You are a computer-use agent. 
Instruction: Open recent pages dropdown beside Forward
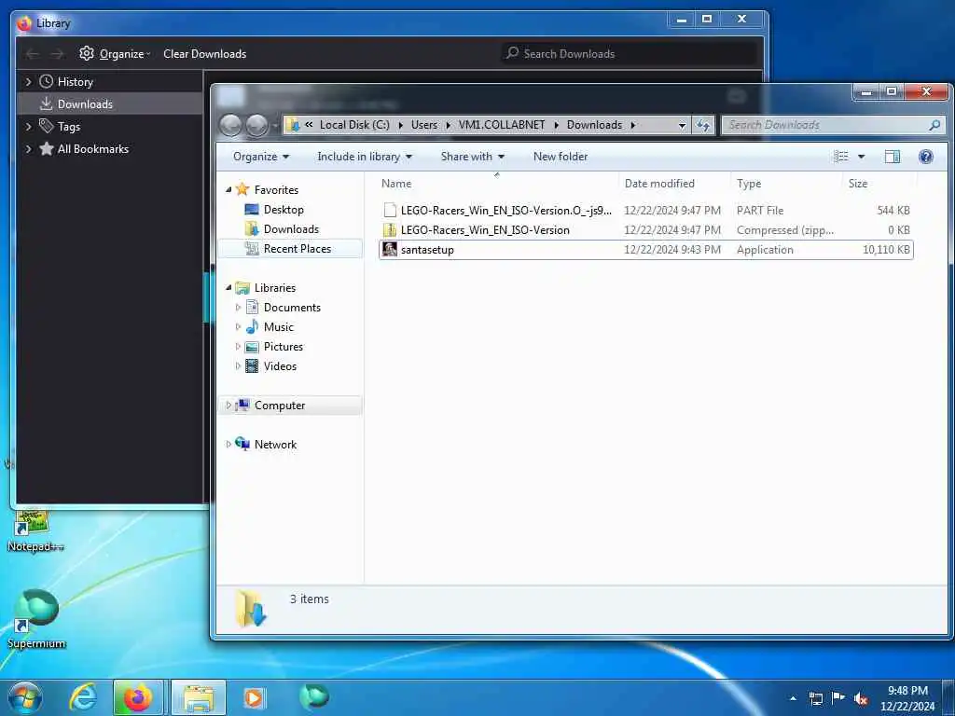(x=275, y=126)
